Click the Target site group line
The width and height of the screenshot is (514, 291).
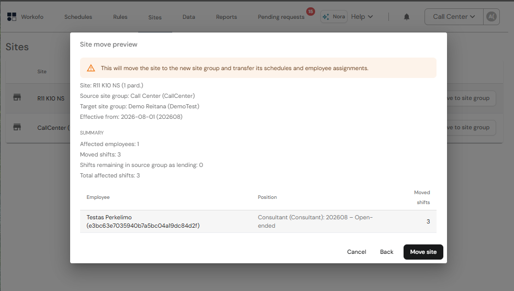[140, 106]
